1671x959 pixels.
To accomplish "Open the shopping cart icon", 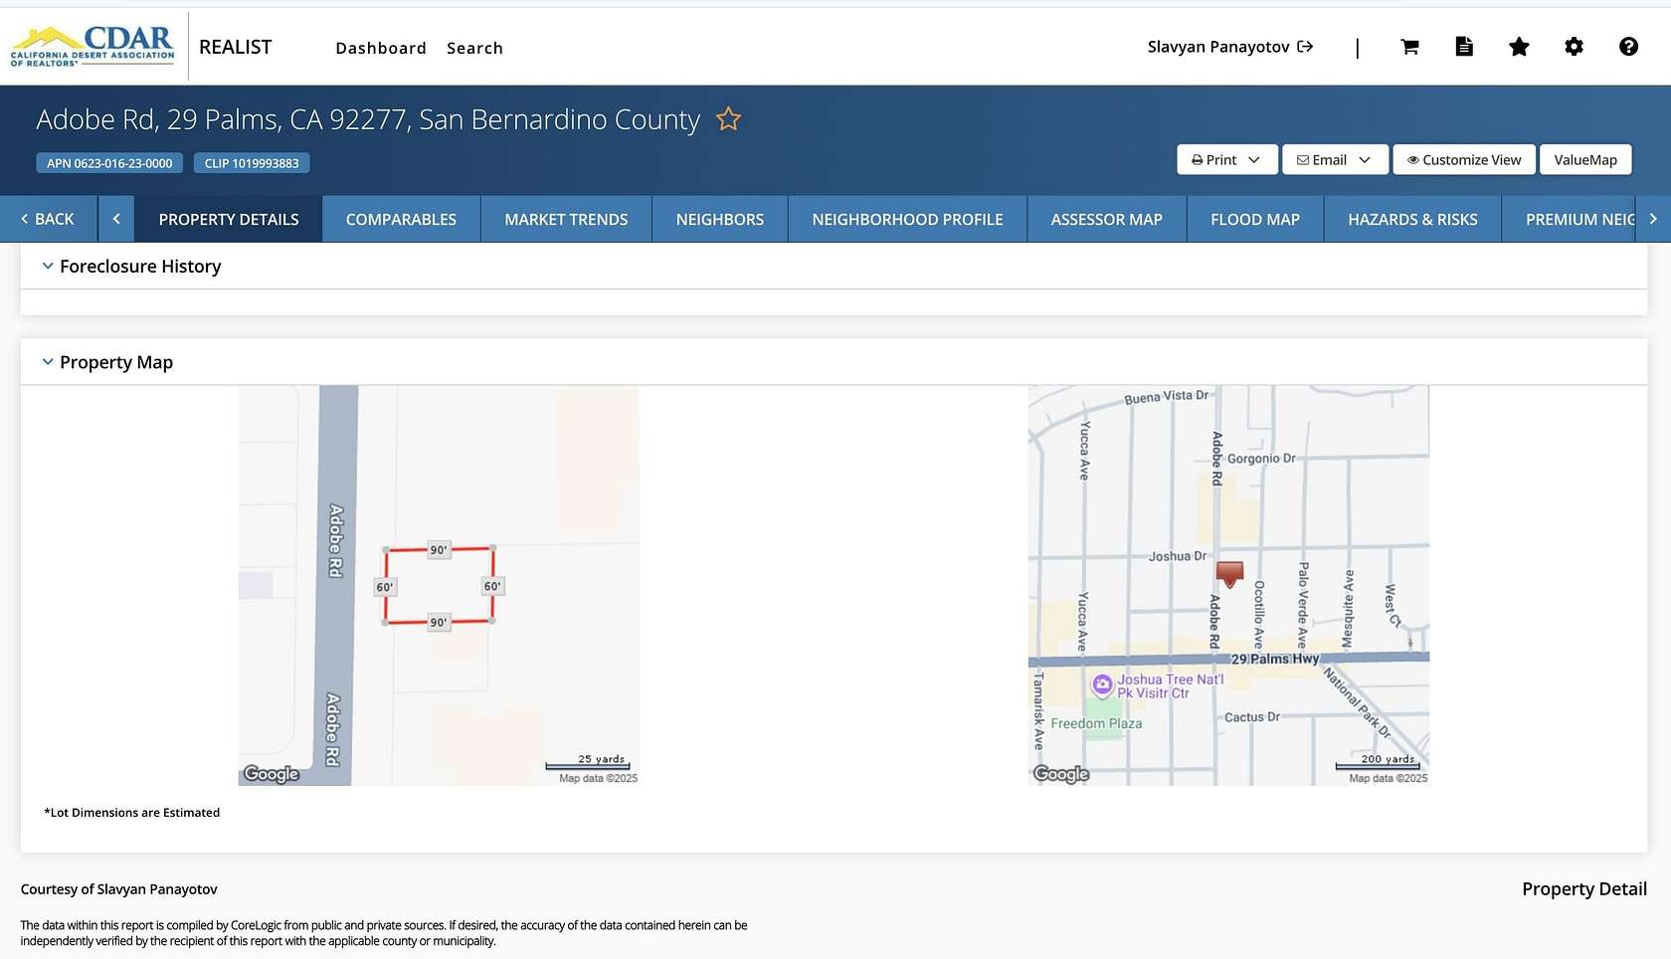I will [1409, 46].
